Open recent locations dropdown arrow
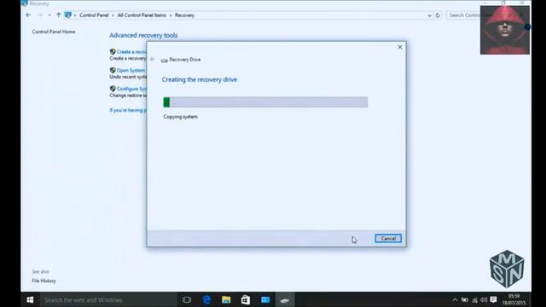Image resolution: width=546 pixels, height=307 pixels. 49,15
